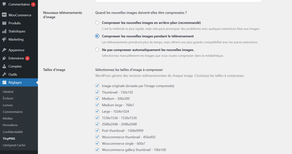Toggle the Thumbnail 150x150 checkbox
Screen dimensions: 292x154
97,92
